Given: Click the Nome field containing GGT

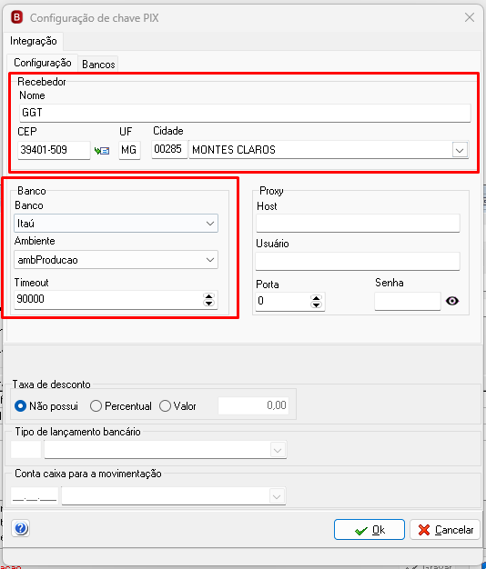Looking at the screenshot, I should [245, 113].
